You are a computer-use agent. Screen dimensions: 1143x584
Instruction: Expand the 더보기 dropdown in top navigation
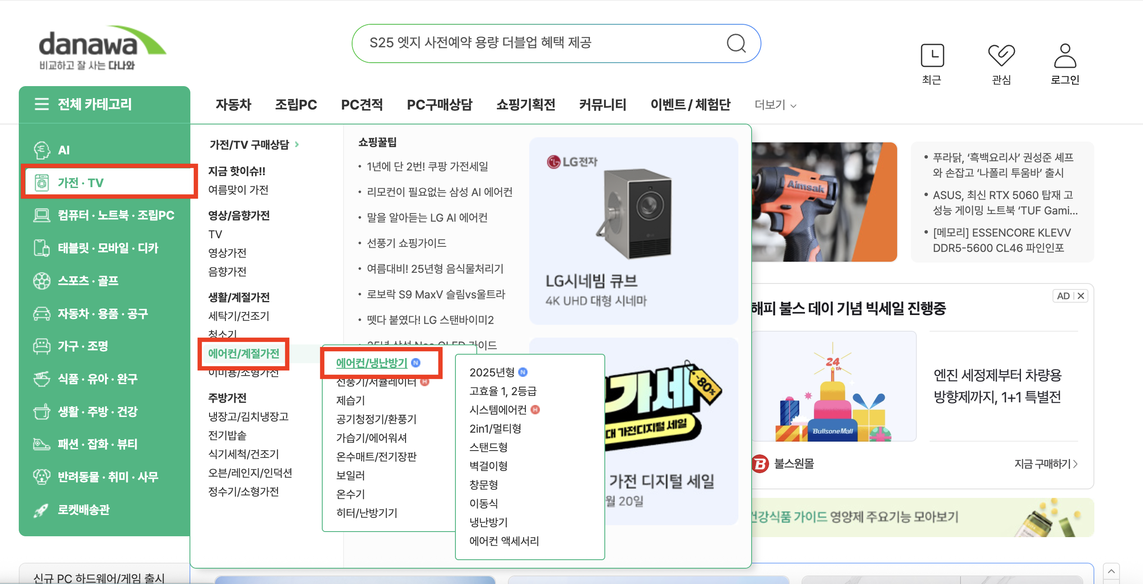point(775,105)
